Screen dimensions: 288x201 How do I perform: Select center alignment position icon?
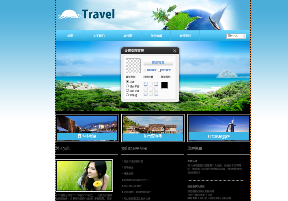pyautogui.click(x=151, y=89)
